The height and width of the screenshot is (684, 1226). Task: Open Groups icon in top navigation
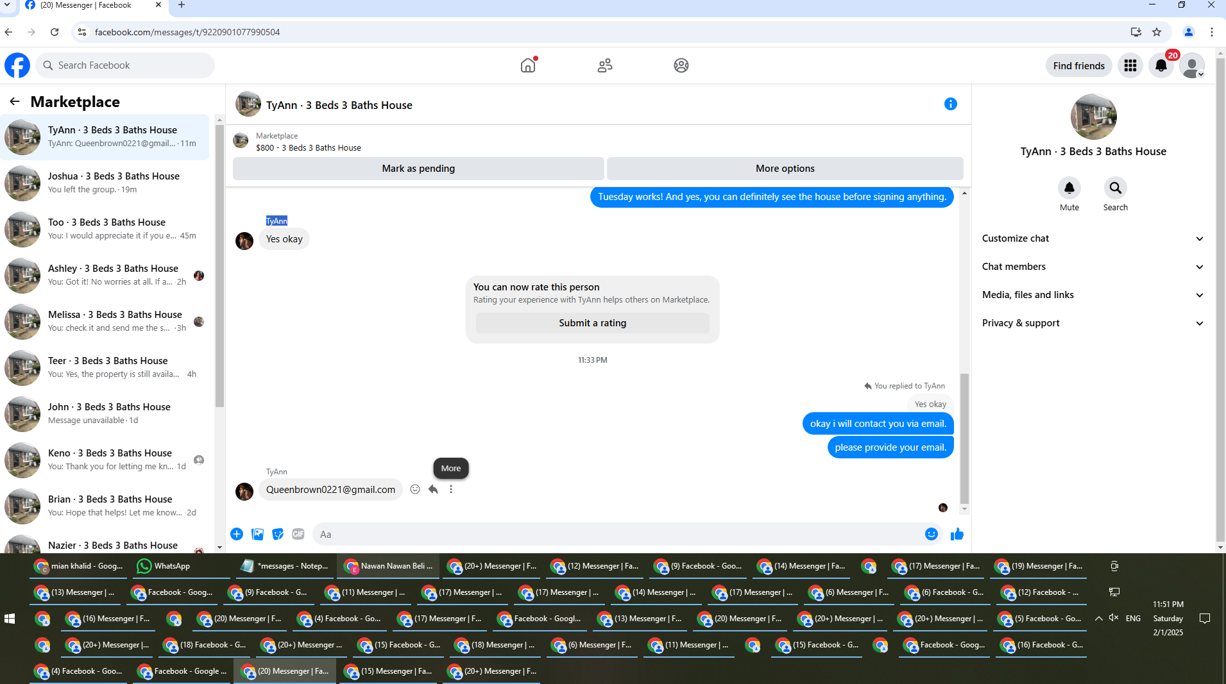(x=681, y=65)
